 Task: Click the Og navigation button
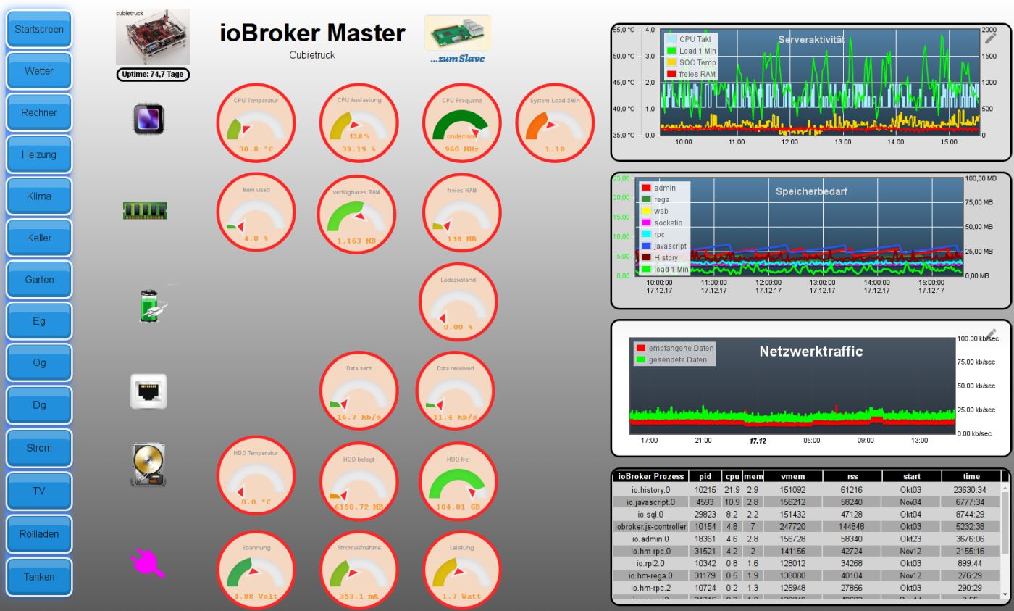[39, 362]
